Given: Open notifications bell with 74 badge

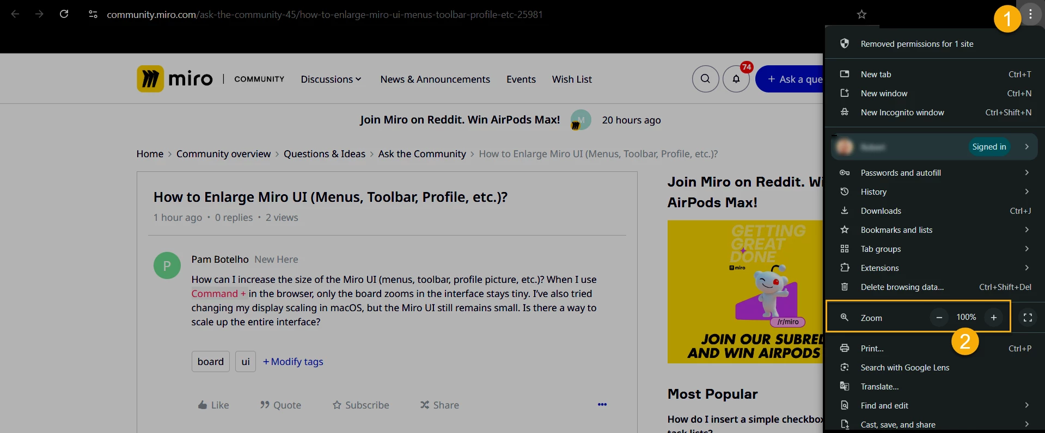Looking at the screenshot, I should coord(736,79).
